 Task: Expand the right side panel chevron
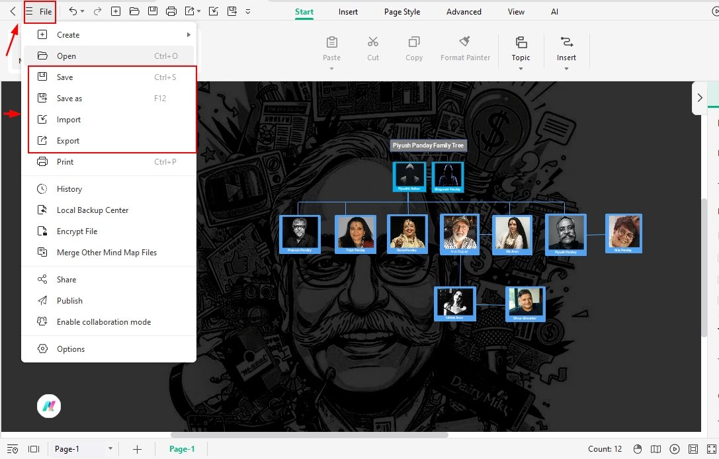point(700,97)
